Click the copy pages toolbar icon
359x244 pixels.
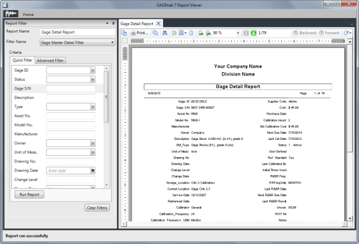coord(155,33)
